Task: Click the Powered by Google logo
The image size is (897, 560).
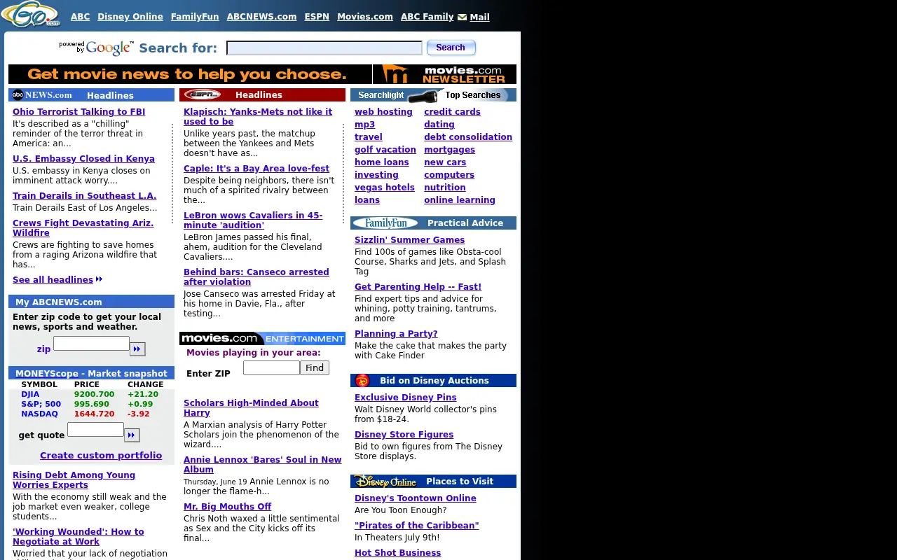Action: tap(96, 48)
